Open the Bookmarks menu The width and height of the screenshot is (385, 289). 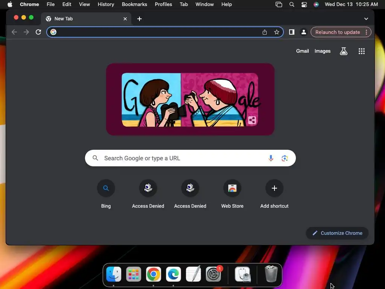(134, 5)
